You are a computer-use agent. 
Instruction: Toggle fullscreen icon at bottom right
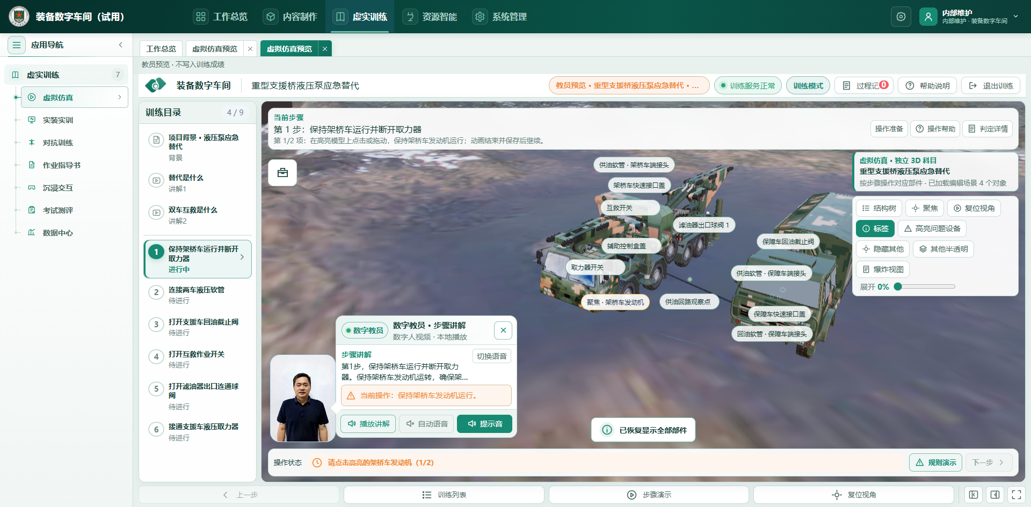pyautogui.click(x=1017, y=495)
